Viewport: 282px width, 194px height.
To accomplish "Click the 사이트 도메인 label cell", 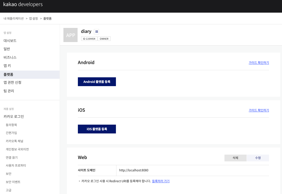I will click(x=97, y=170).
